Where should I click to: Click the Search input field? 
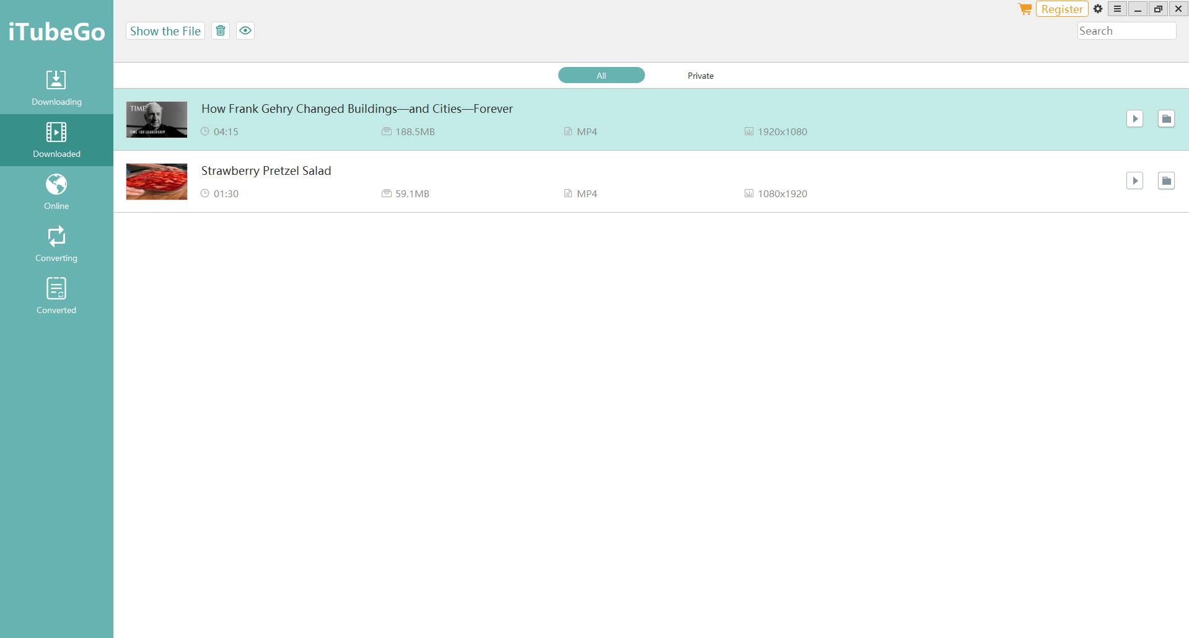tap(1126, 31)
